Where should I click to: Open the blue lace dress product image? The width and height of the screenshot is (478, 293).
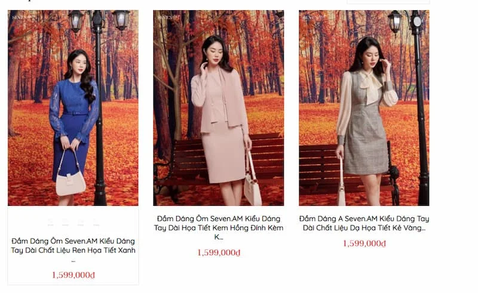73,108
